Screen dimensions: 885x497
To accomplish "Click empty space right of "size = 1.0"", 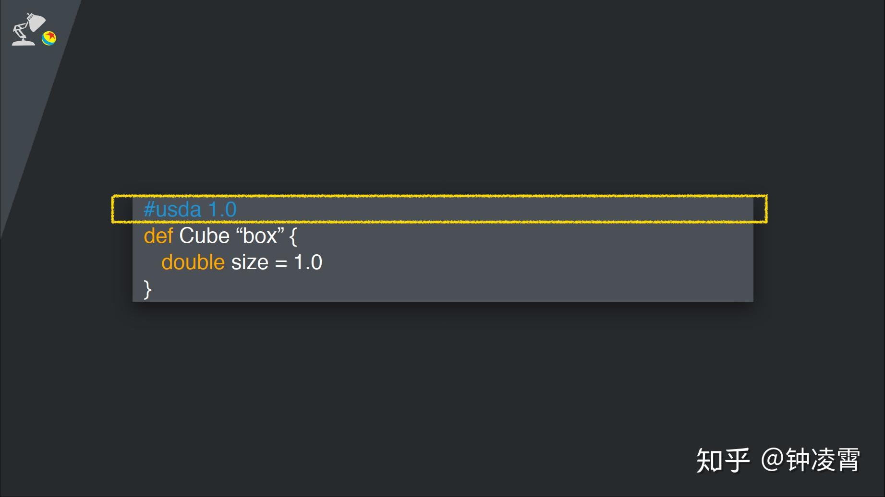I will click(x=528, y=262).
